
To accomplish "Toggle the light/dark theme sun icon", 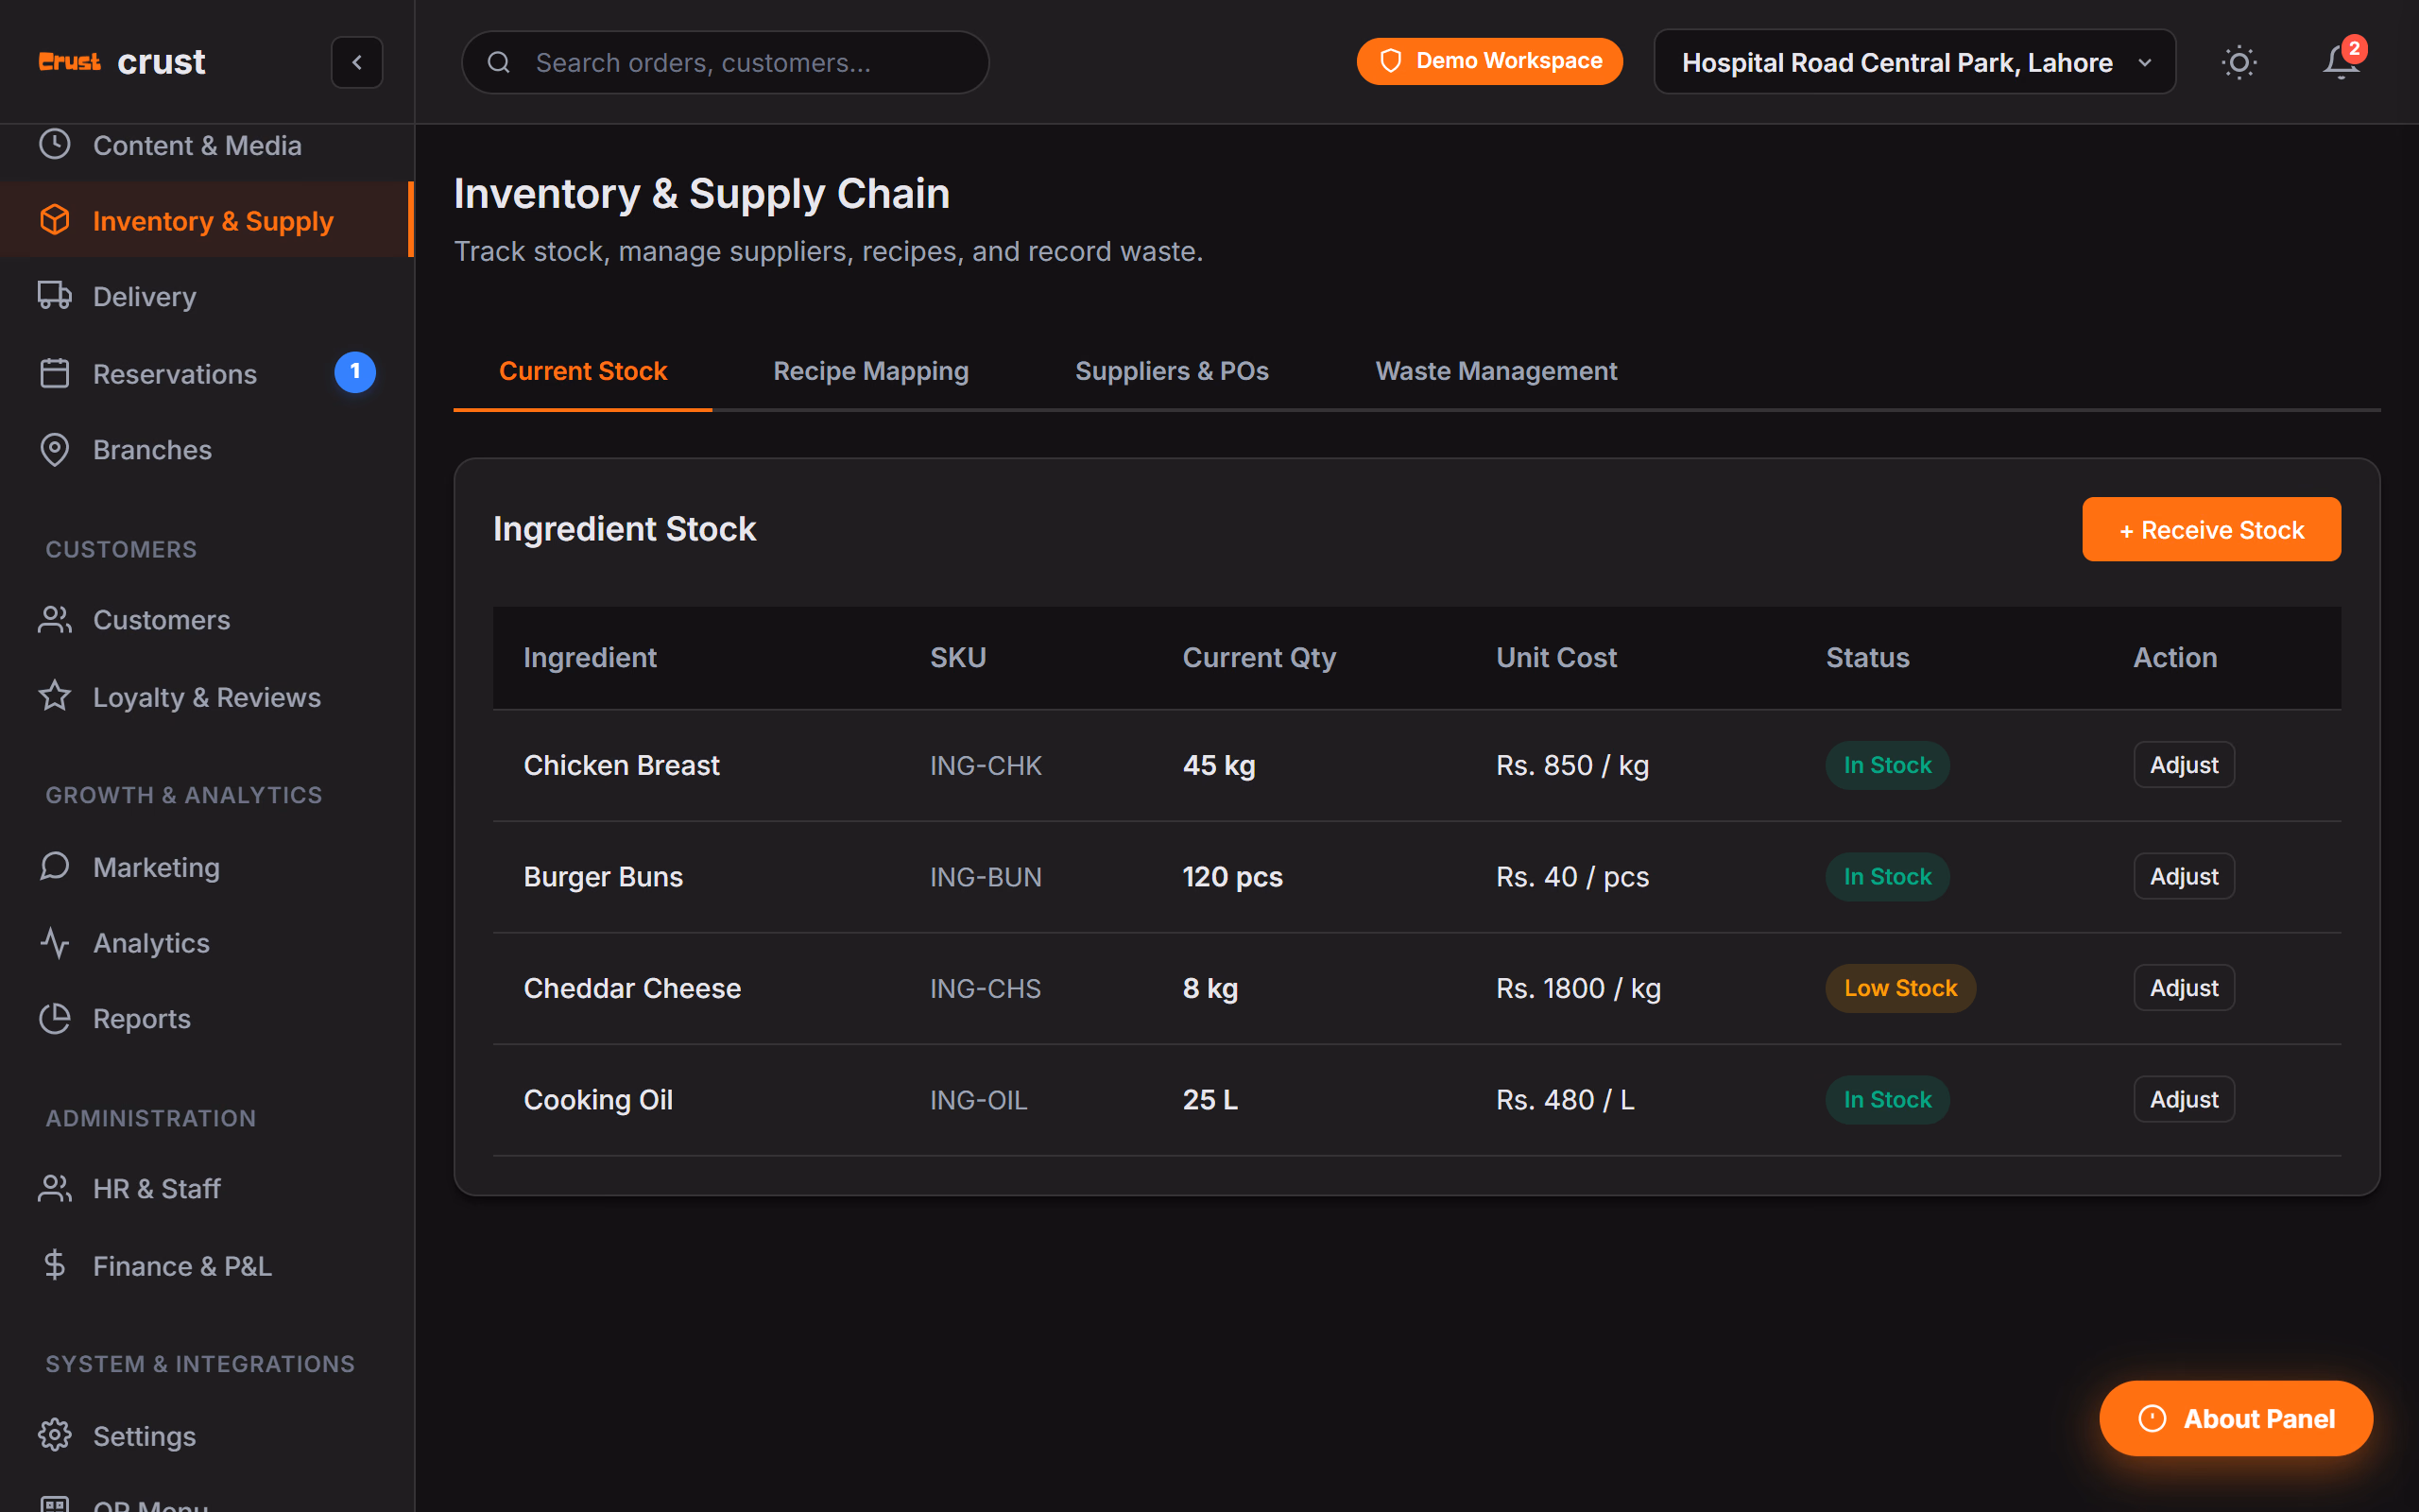I will (2239, 63).
